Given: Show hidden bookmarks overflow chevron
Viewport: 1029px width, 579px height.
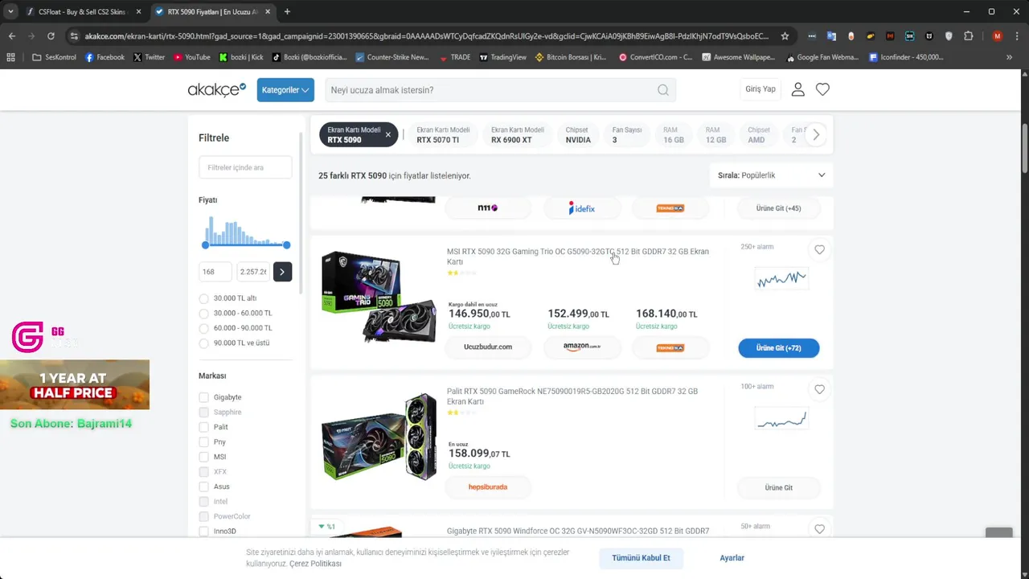Looking at the screenshot, I should point(1009,57).
